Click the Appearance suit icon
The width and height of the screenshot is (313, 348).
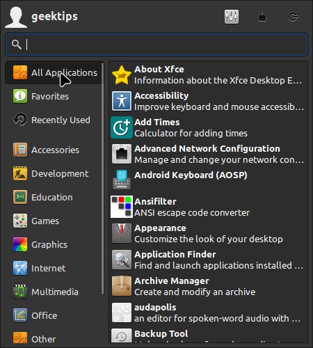pyautogui.click(x=122, y=233)
